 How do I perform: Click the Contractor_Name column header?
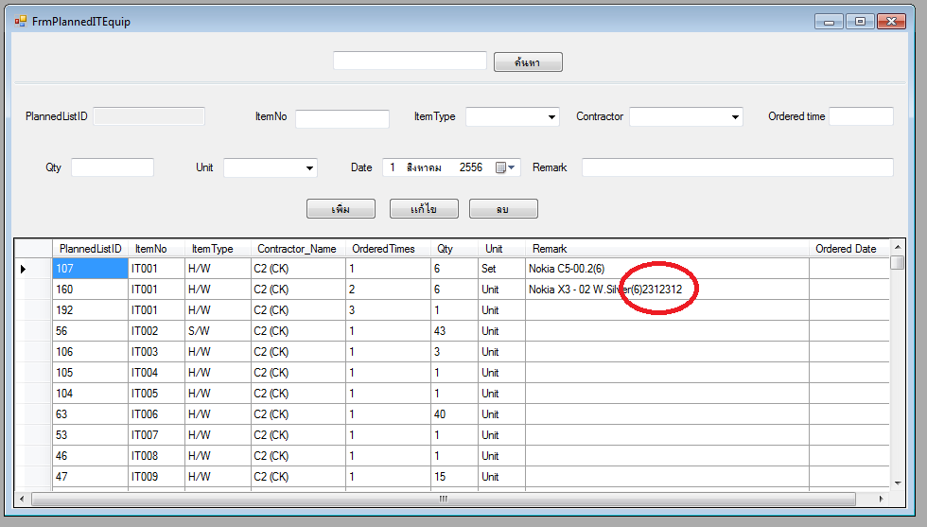click(x=297, y=249)
